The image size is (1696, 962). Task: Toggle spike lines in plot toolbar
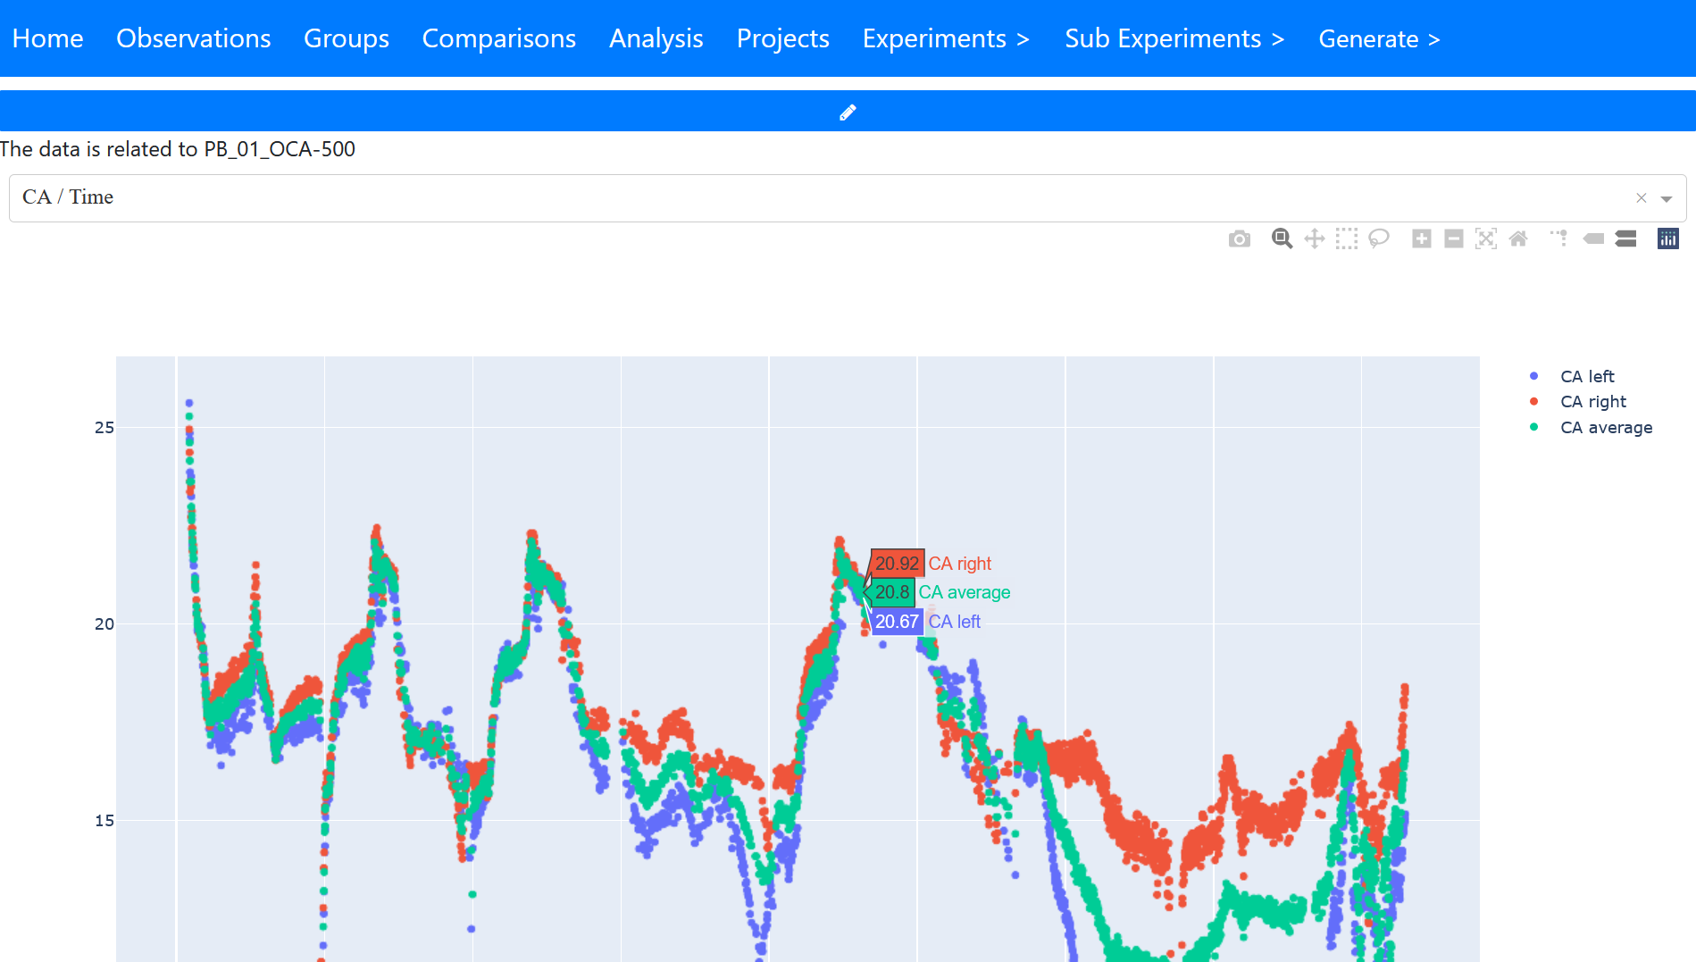pyautogui.click(x=1560, y=238)
